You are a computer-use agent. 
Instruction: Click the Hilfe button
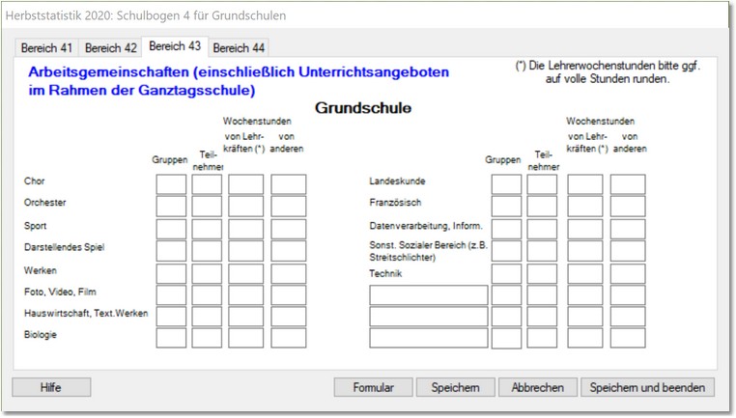[x=51, y=387]
